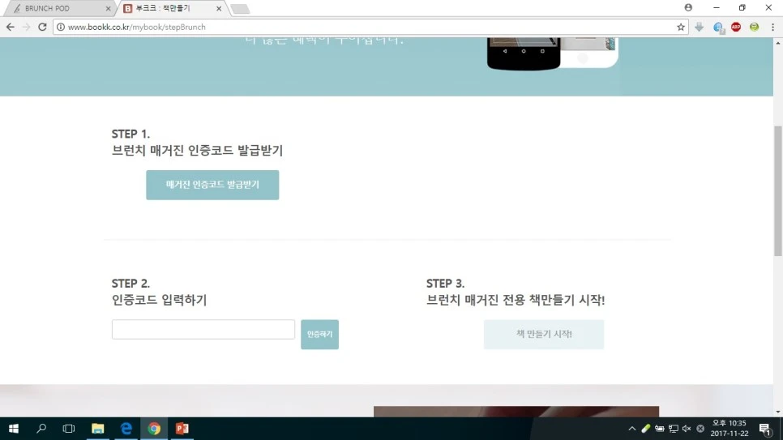Open the Action Center notification icon
Image resolution: width=783 pixels, height=440 pixels.
tap(765, 429)
